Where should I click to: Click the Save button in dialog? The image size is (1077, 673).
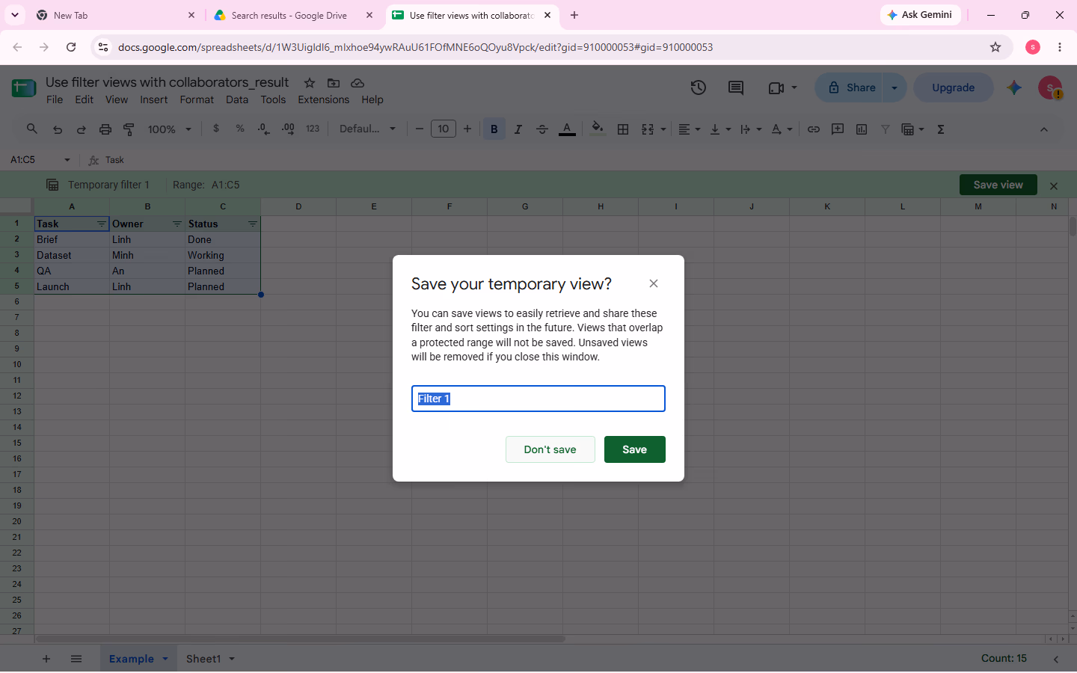634,449
